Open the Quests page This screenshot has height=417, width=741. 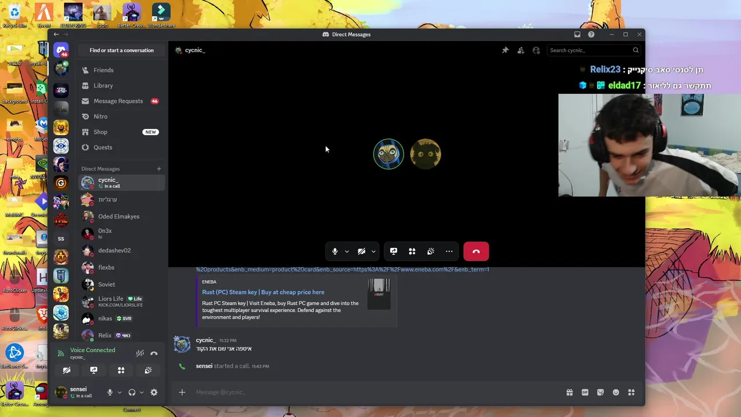[x=122, y=147]
